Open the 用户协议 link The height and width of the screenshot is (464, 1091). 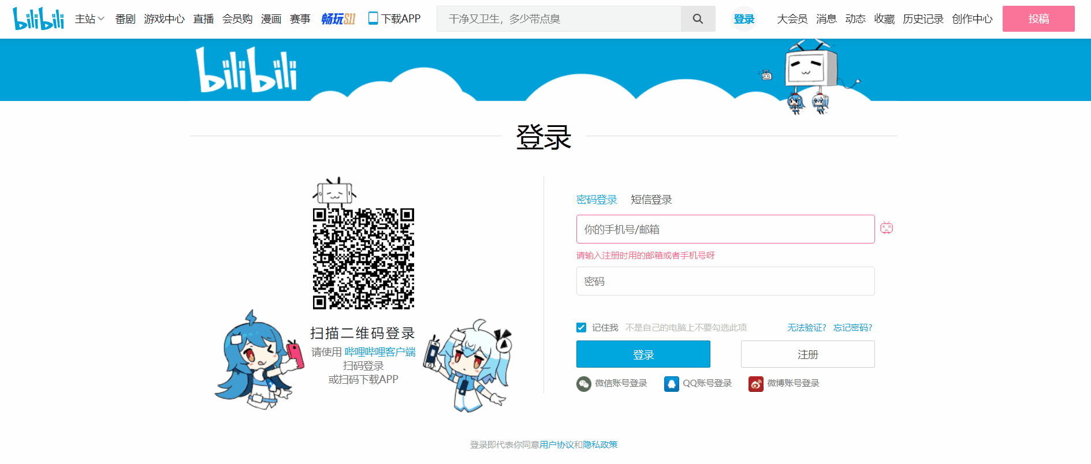pyautogui.click(x=557, y=444)
